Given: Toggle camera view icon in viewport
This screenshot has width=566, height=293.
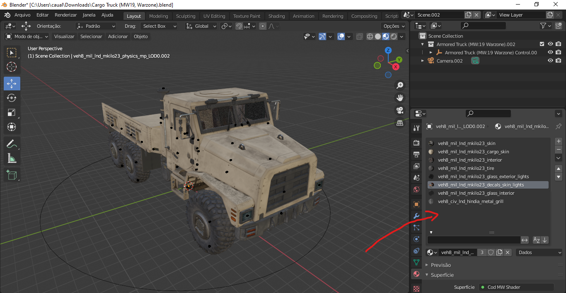Looking at the screenshot, I should [x=400, y=110].
